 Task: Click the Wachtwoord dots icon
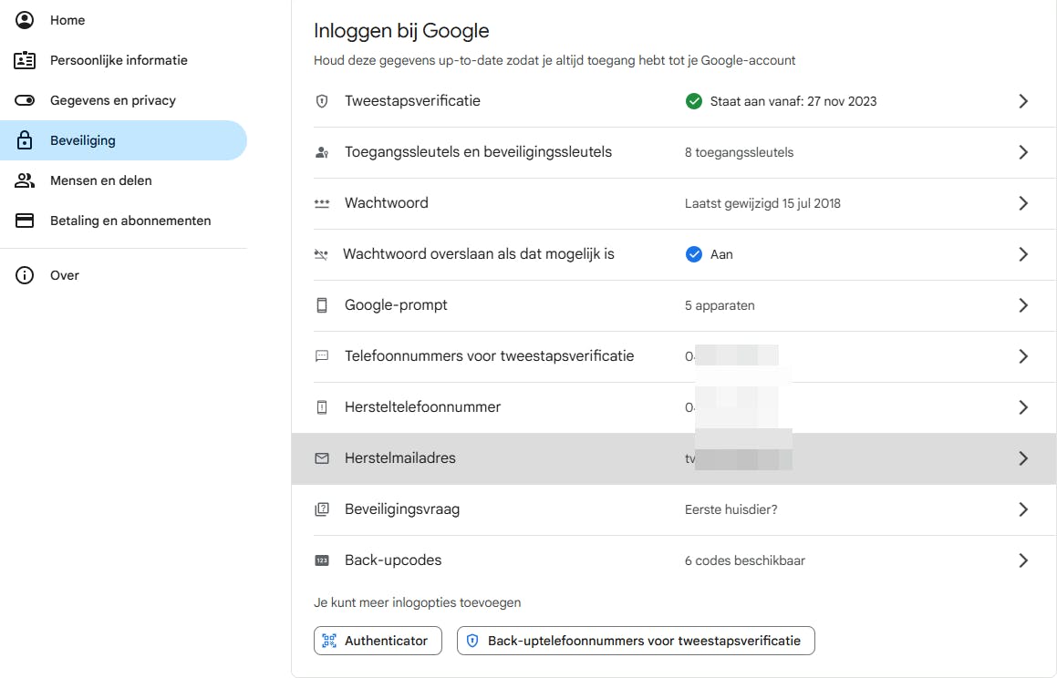pyautogui.click(x=321, y=203)
